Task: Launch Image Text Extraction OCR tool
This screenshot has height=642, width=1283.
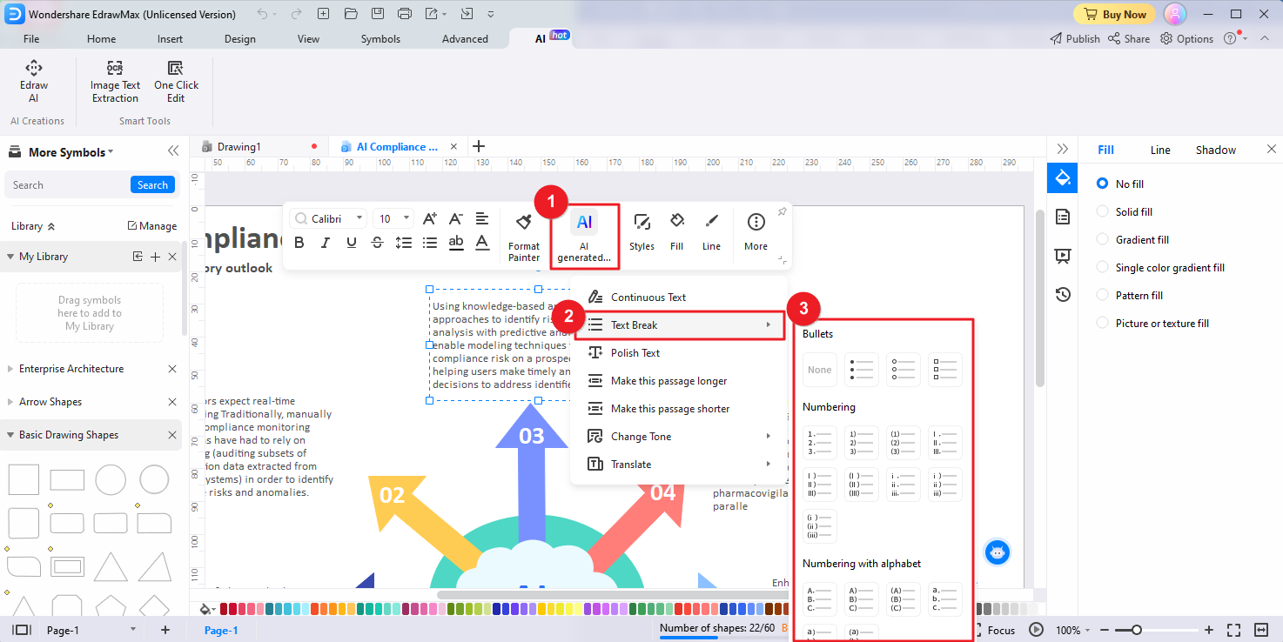Action: coord(115,82)
